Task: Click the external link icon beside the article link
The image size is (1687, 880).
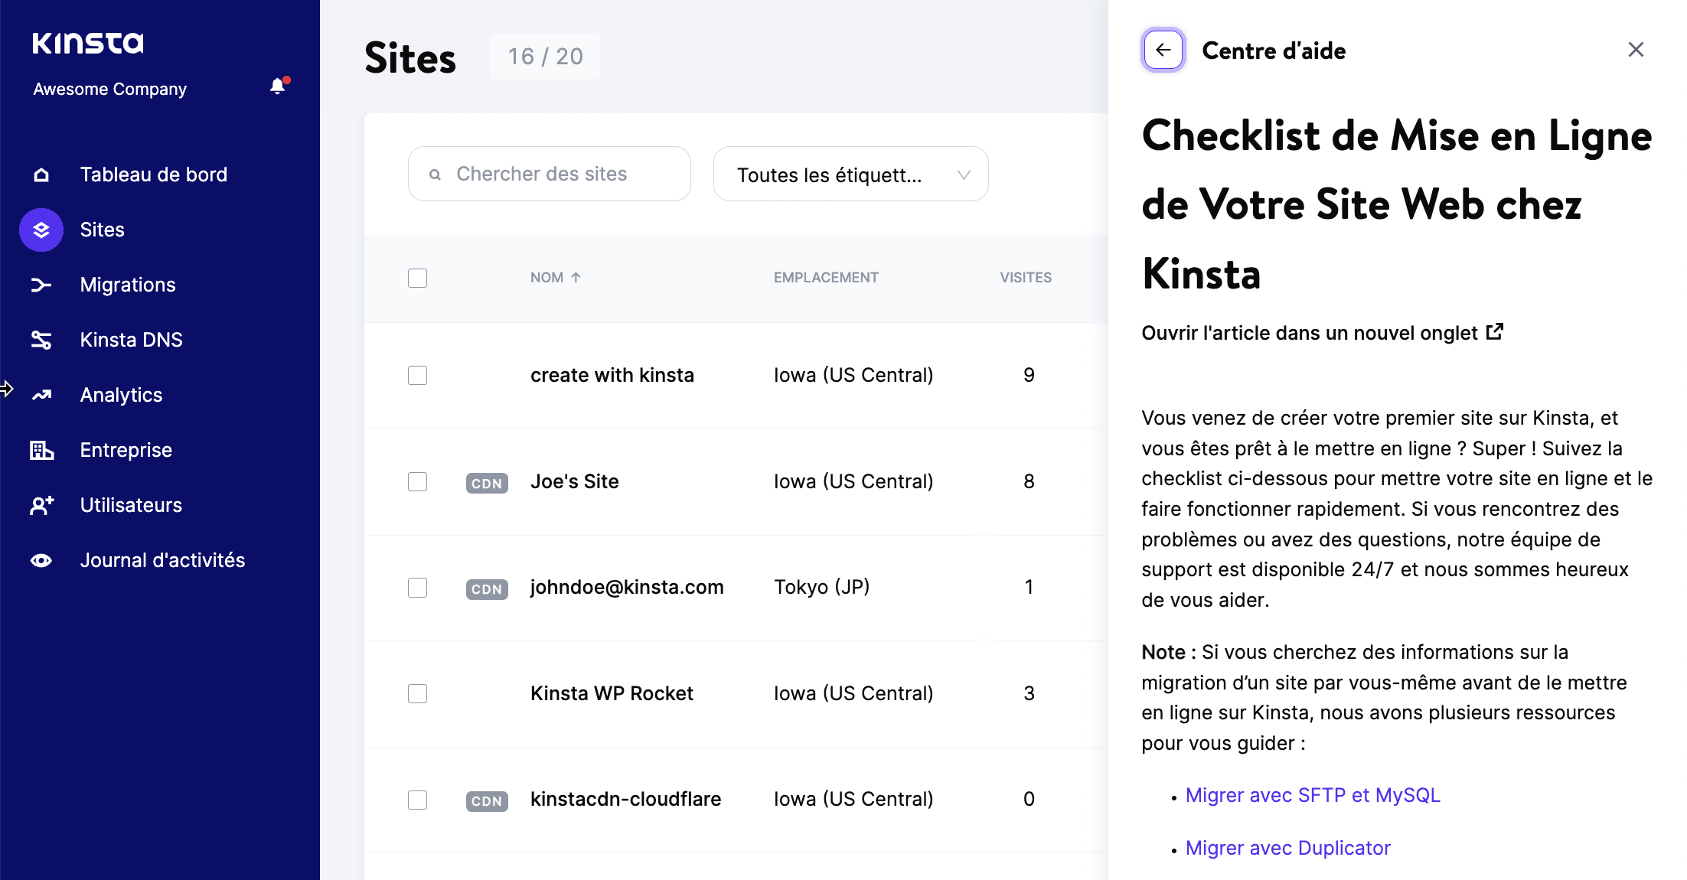Action: [x=1495, y=332]
